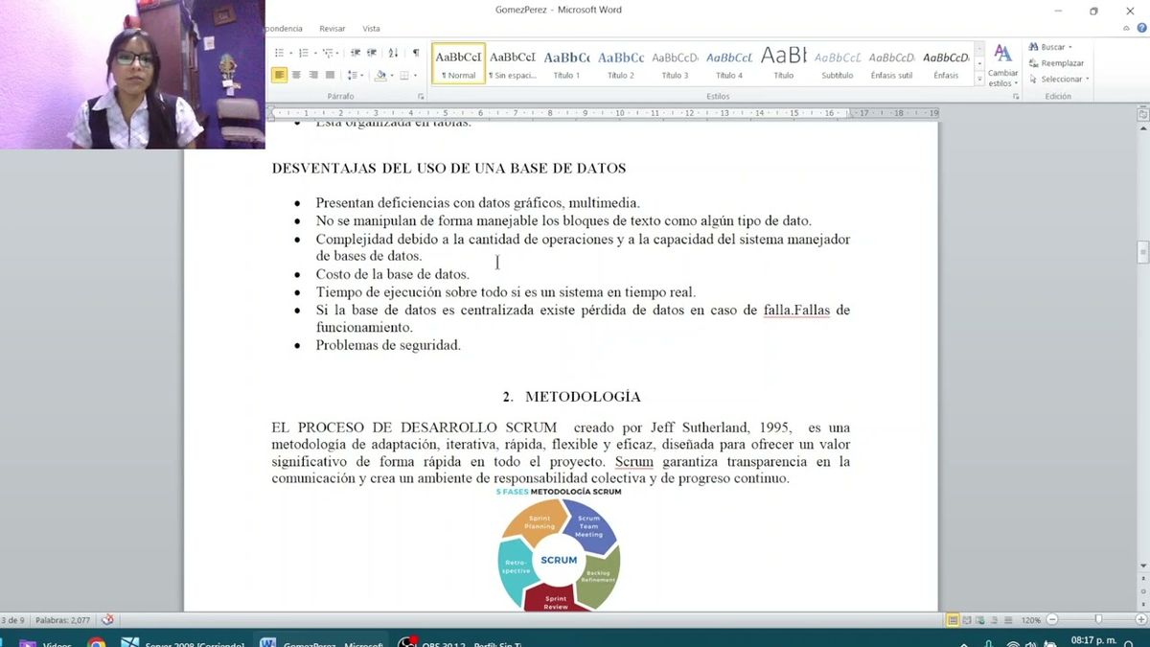
Task: Open the Seleccionar dropdown
Action: point(1059,80)
